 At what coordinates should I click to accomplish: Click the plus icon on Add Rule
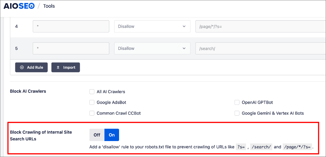(x=22, y=67)
